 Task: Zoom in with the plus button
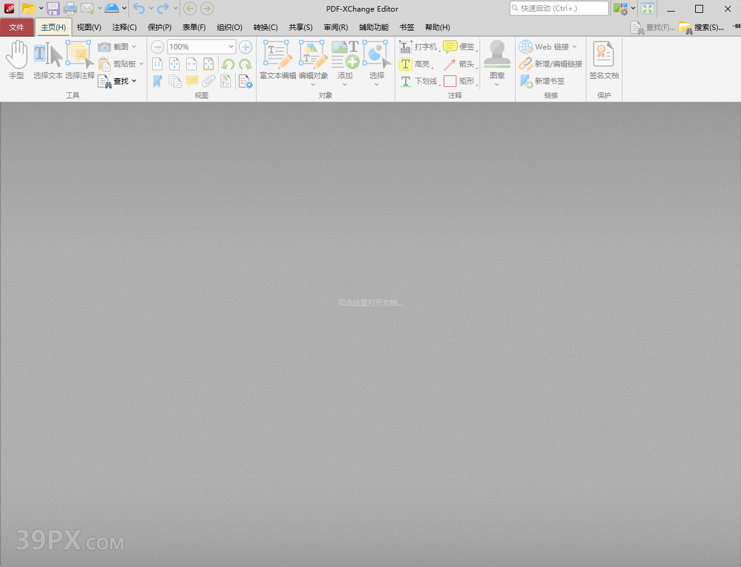pos(246,47)
